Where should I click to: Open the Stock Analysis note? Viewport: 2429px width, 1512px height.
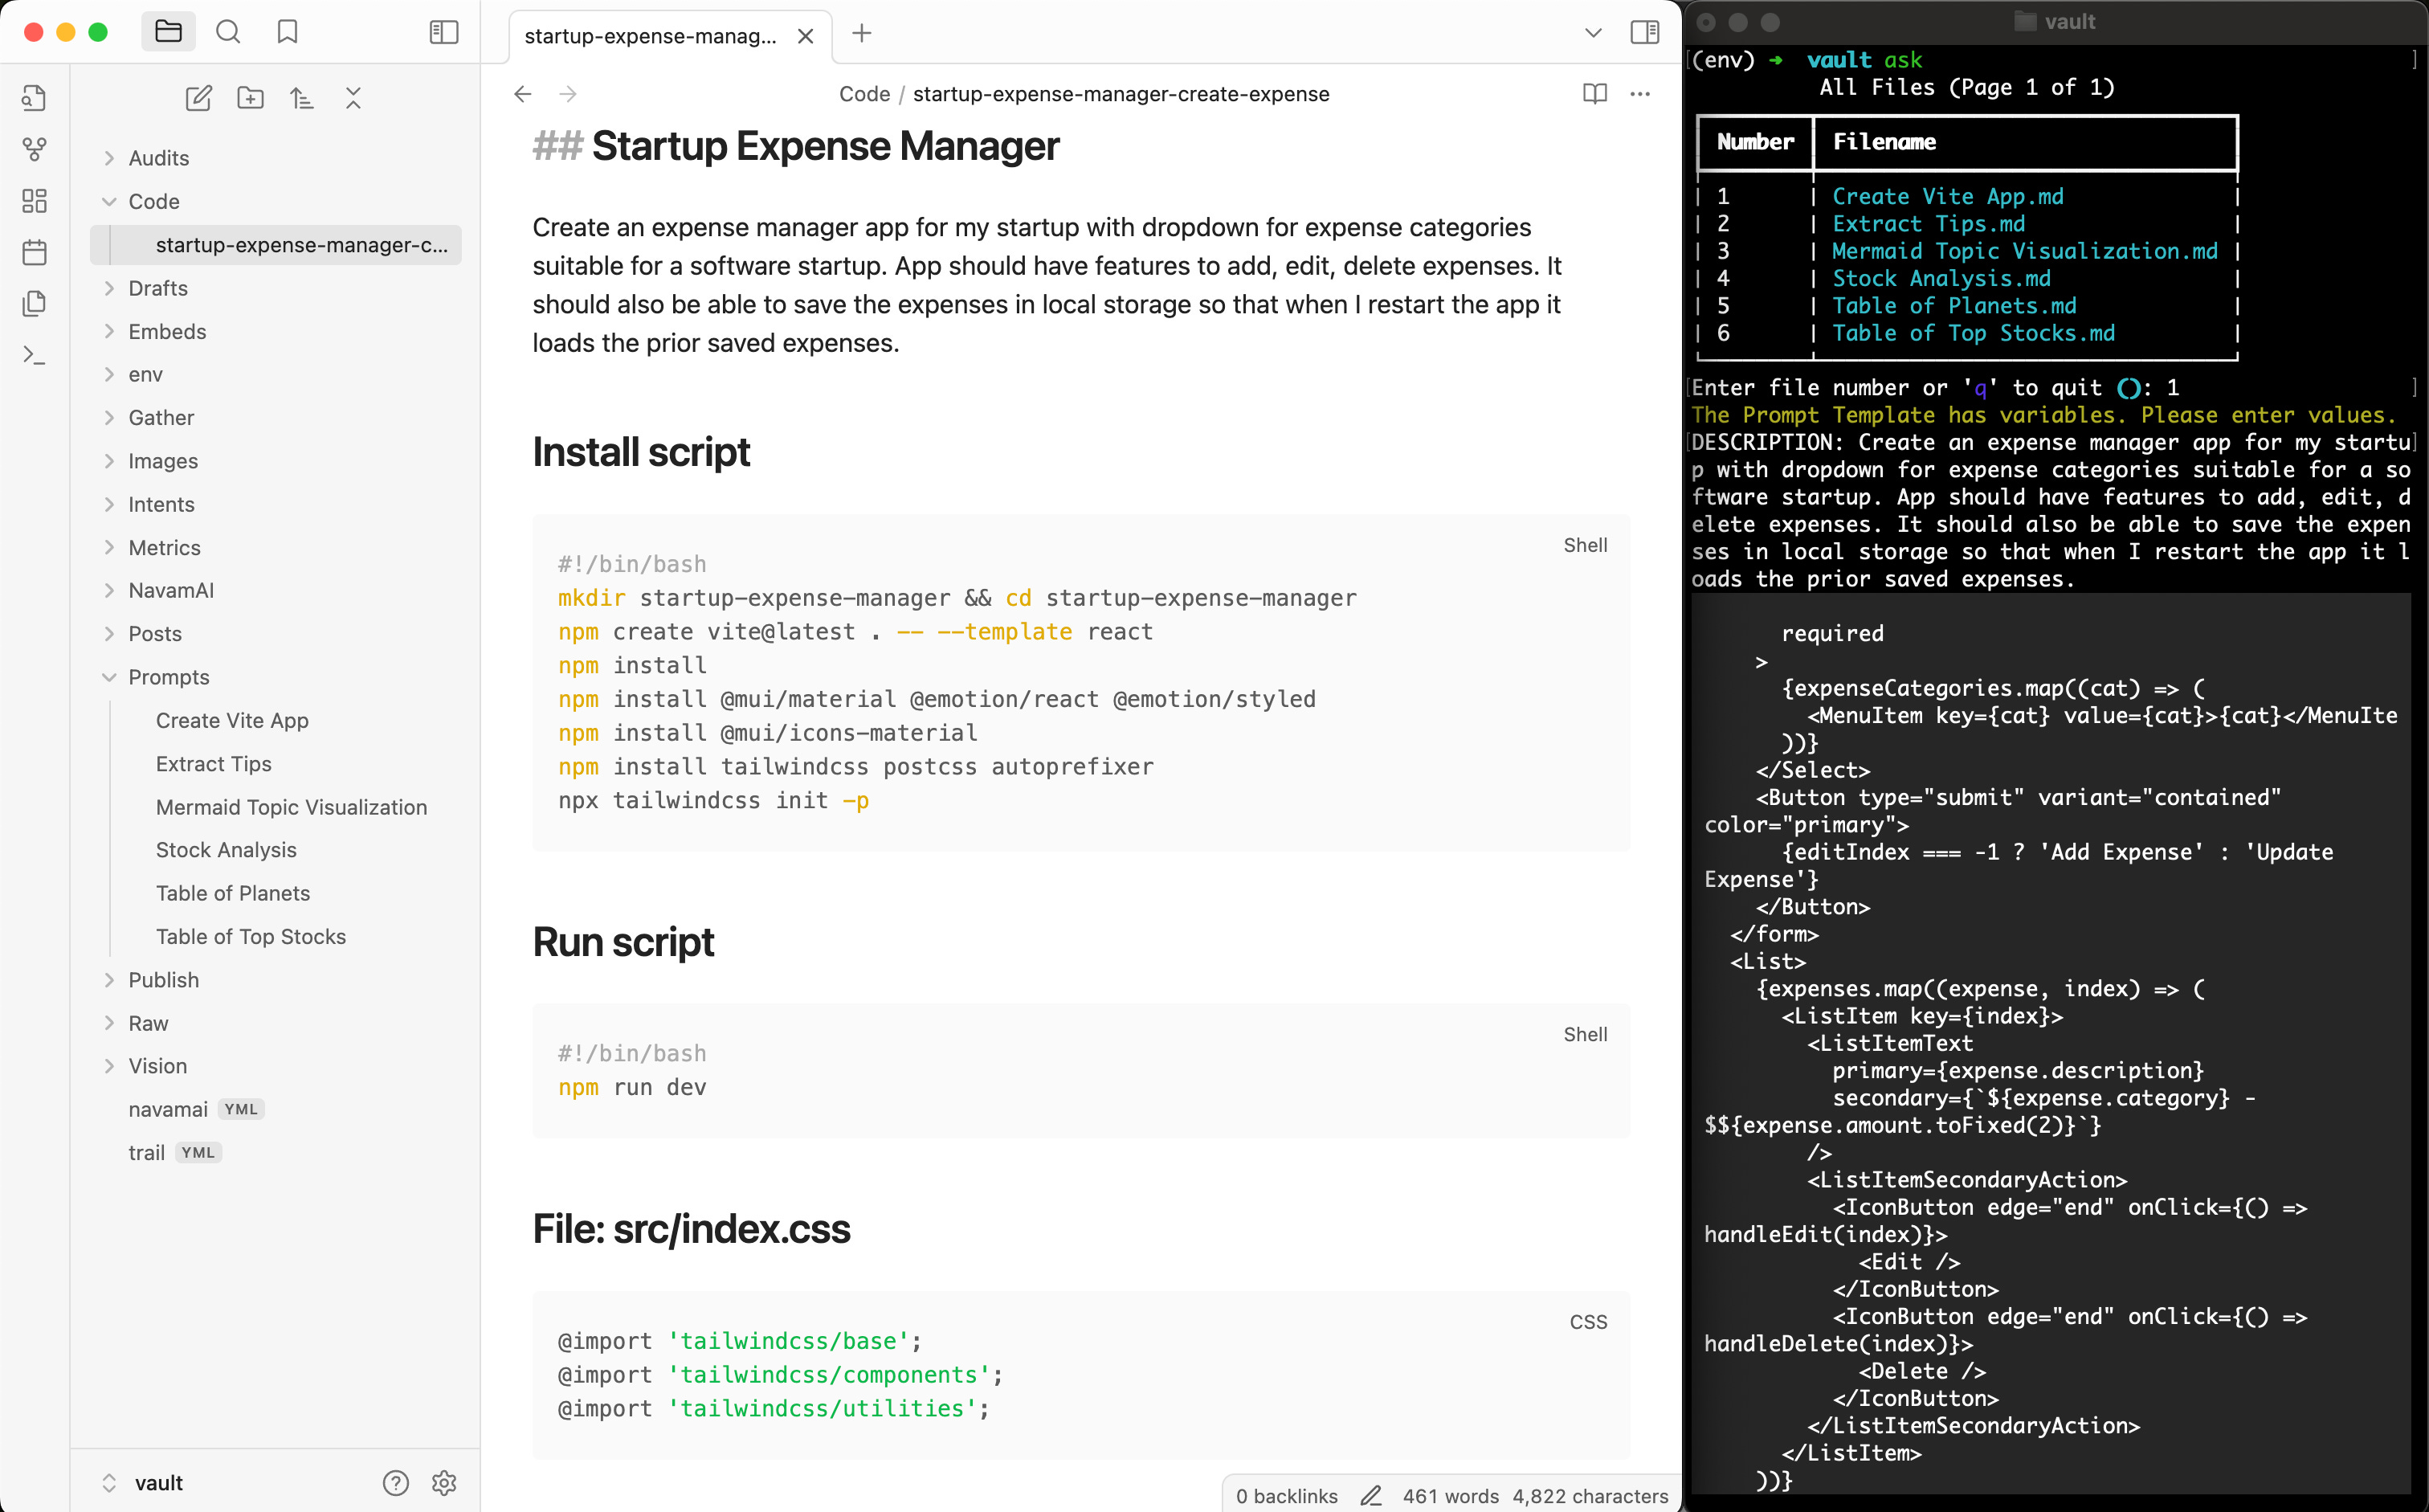coord(226,850)
